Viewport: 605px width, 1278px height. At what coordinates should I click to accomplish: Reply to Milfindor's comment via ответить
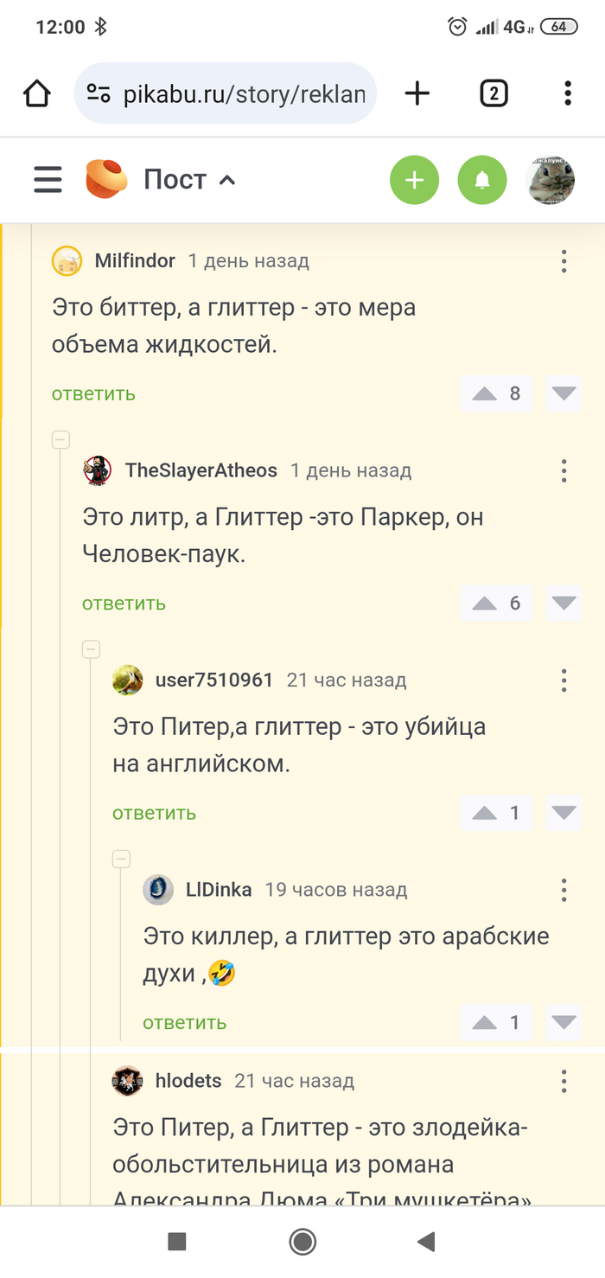point(92,393)
